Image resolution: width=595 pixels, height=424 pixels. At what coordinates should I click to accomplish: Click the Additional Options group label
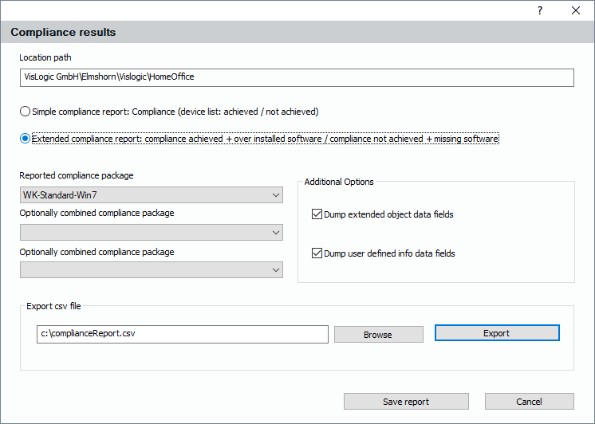[339, 183]
